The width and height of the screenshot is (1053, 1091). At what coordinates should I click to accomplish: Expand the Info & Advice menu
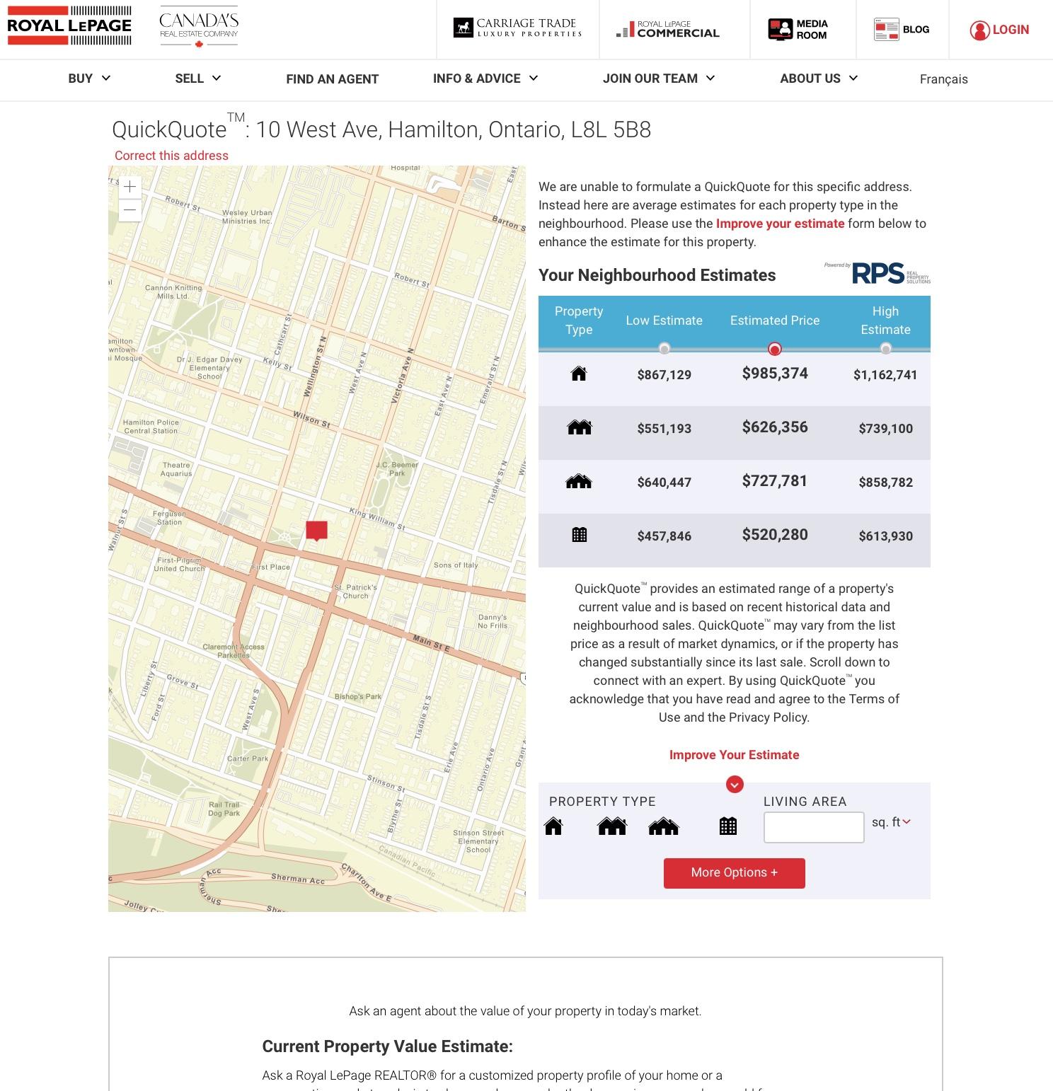pyautogui.click(x=485, y=79)
